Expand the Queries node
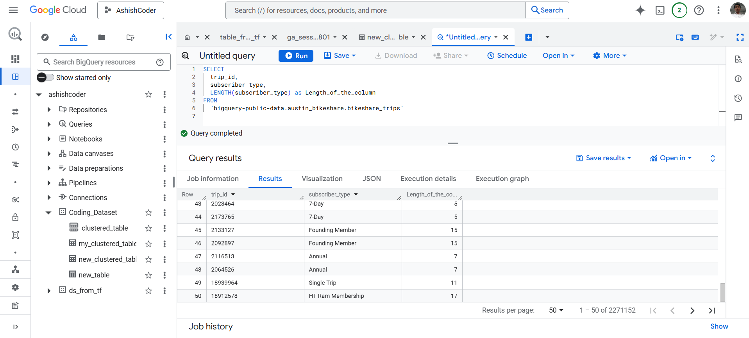This screenshot has height=338, width=749. [49, 124]
